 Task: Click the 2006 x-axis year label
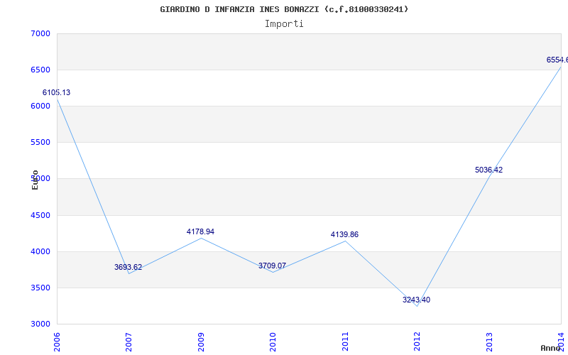[57, 342]
